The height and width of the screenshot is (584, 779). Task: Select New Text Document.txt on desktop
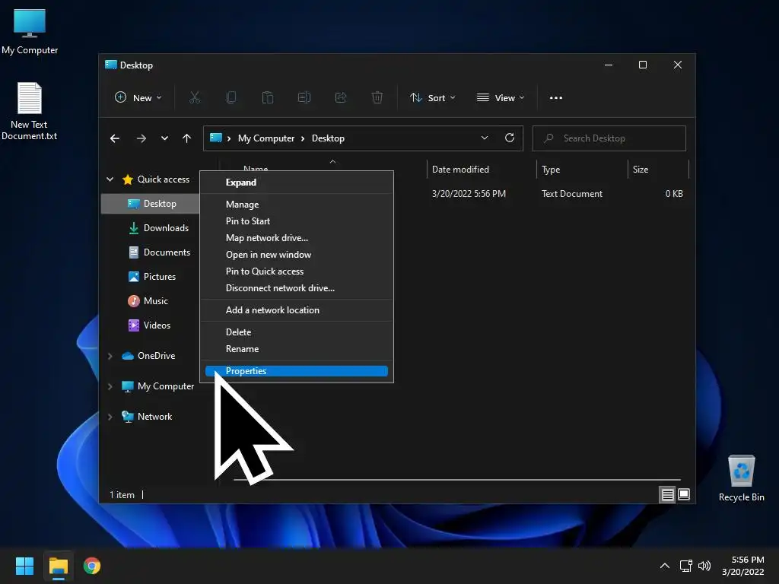(30, 111)
